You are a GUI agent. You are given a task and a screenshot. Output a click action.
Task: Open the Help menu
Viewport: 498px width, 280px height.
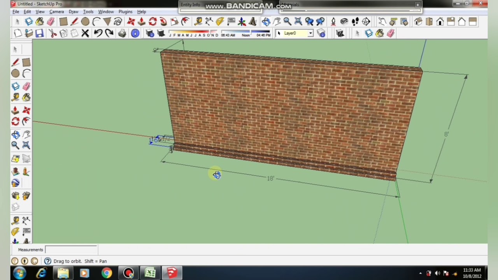pyautogui.click(x=141, y=12)
